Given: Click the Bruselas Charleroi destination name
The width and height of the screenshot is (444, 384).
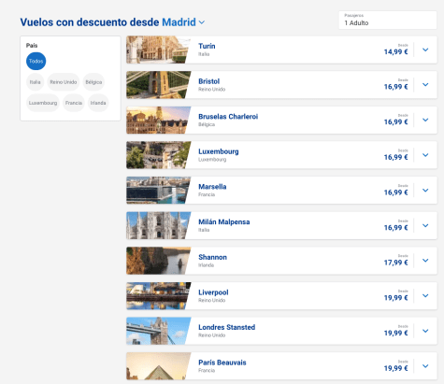Looking at the screenshot, I should tap(228, 117).
